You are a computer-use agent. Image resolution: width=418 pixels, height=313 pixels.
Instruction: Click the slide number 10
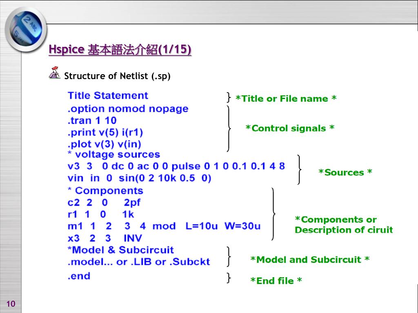point(11,304)
